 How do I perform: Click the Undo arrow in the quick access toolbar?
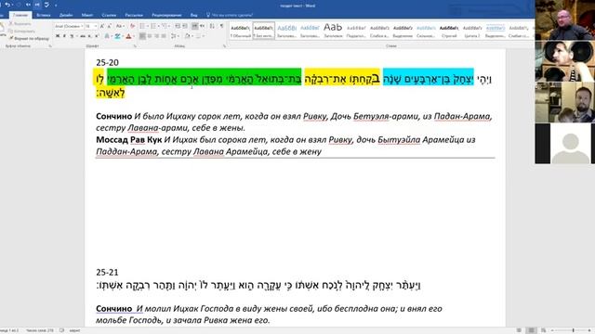pyautogui.click(x=7, y=5)
